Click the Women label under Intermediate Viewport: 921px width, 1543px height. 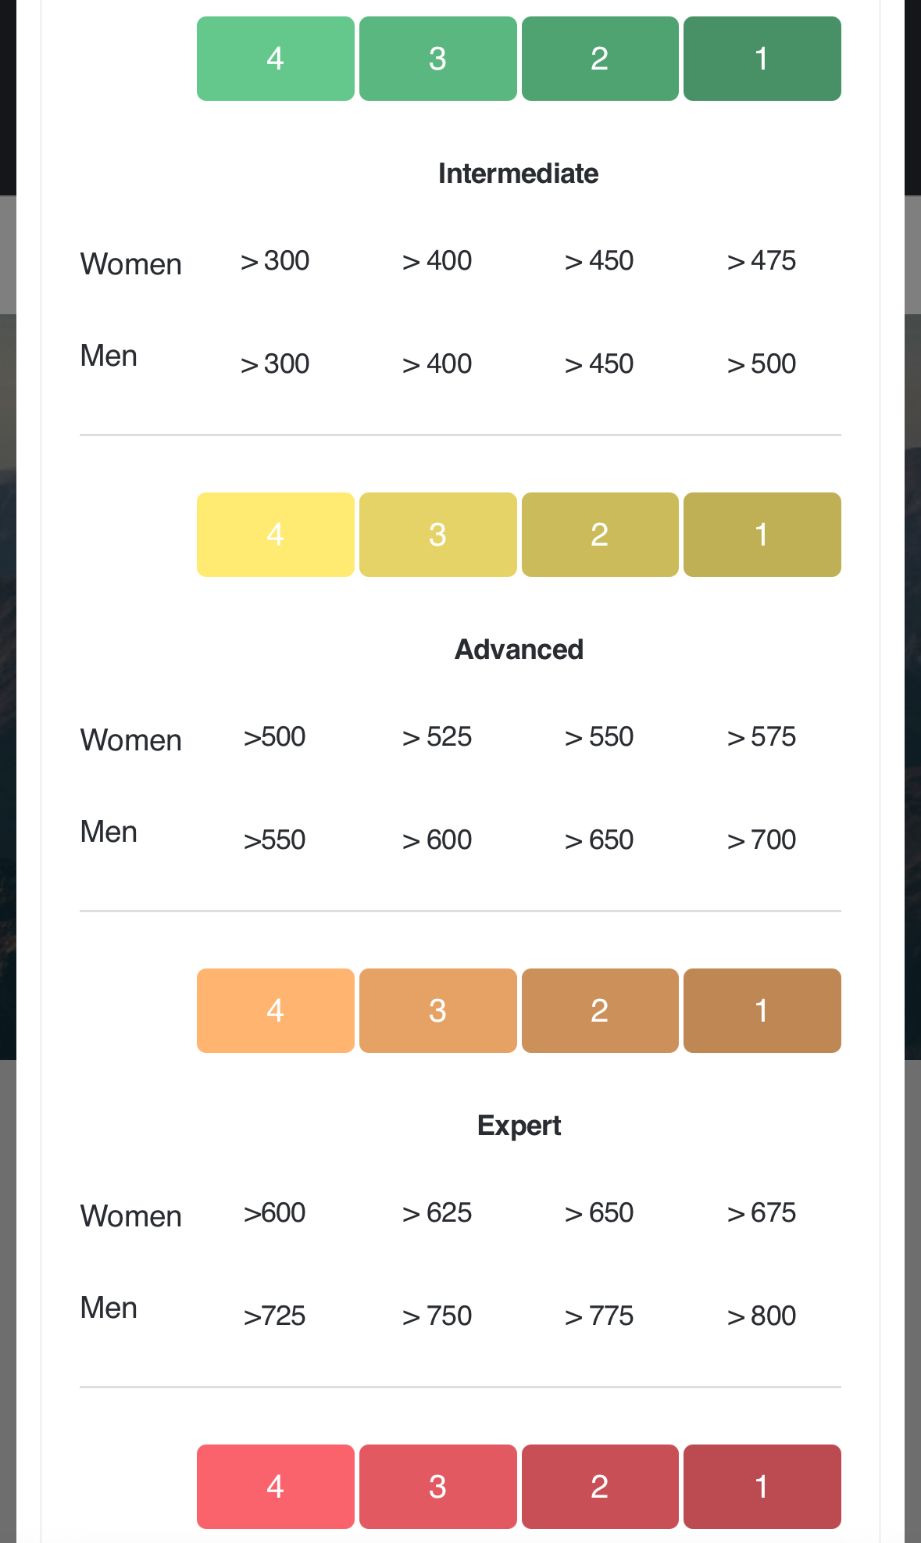click(x=130, y=264)
